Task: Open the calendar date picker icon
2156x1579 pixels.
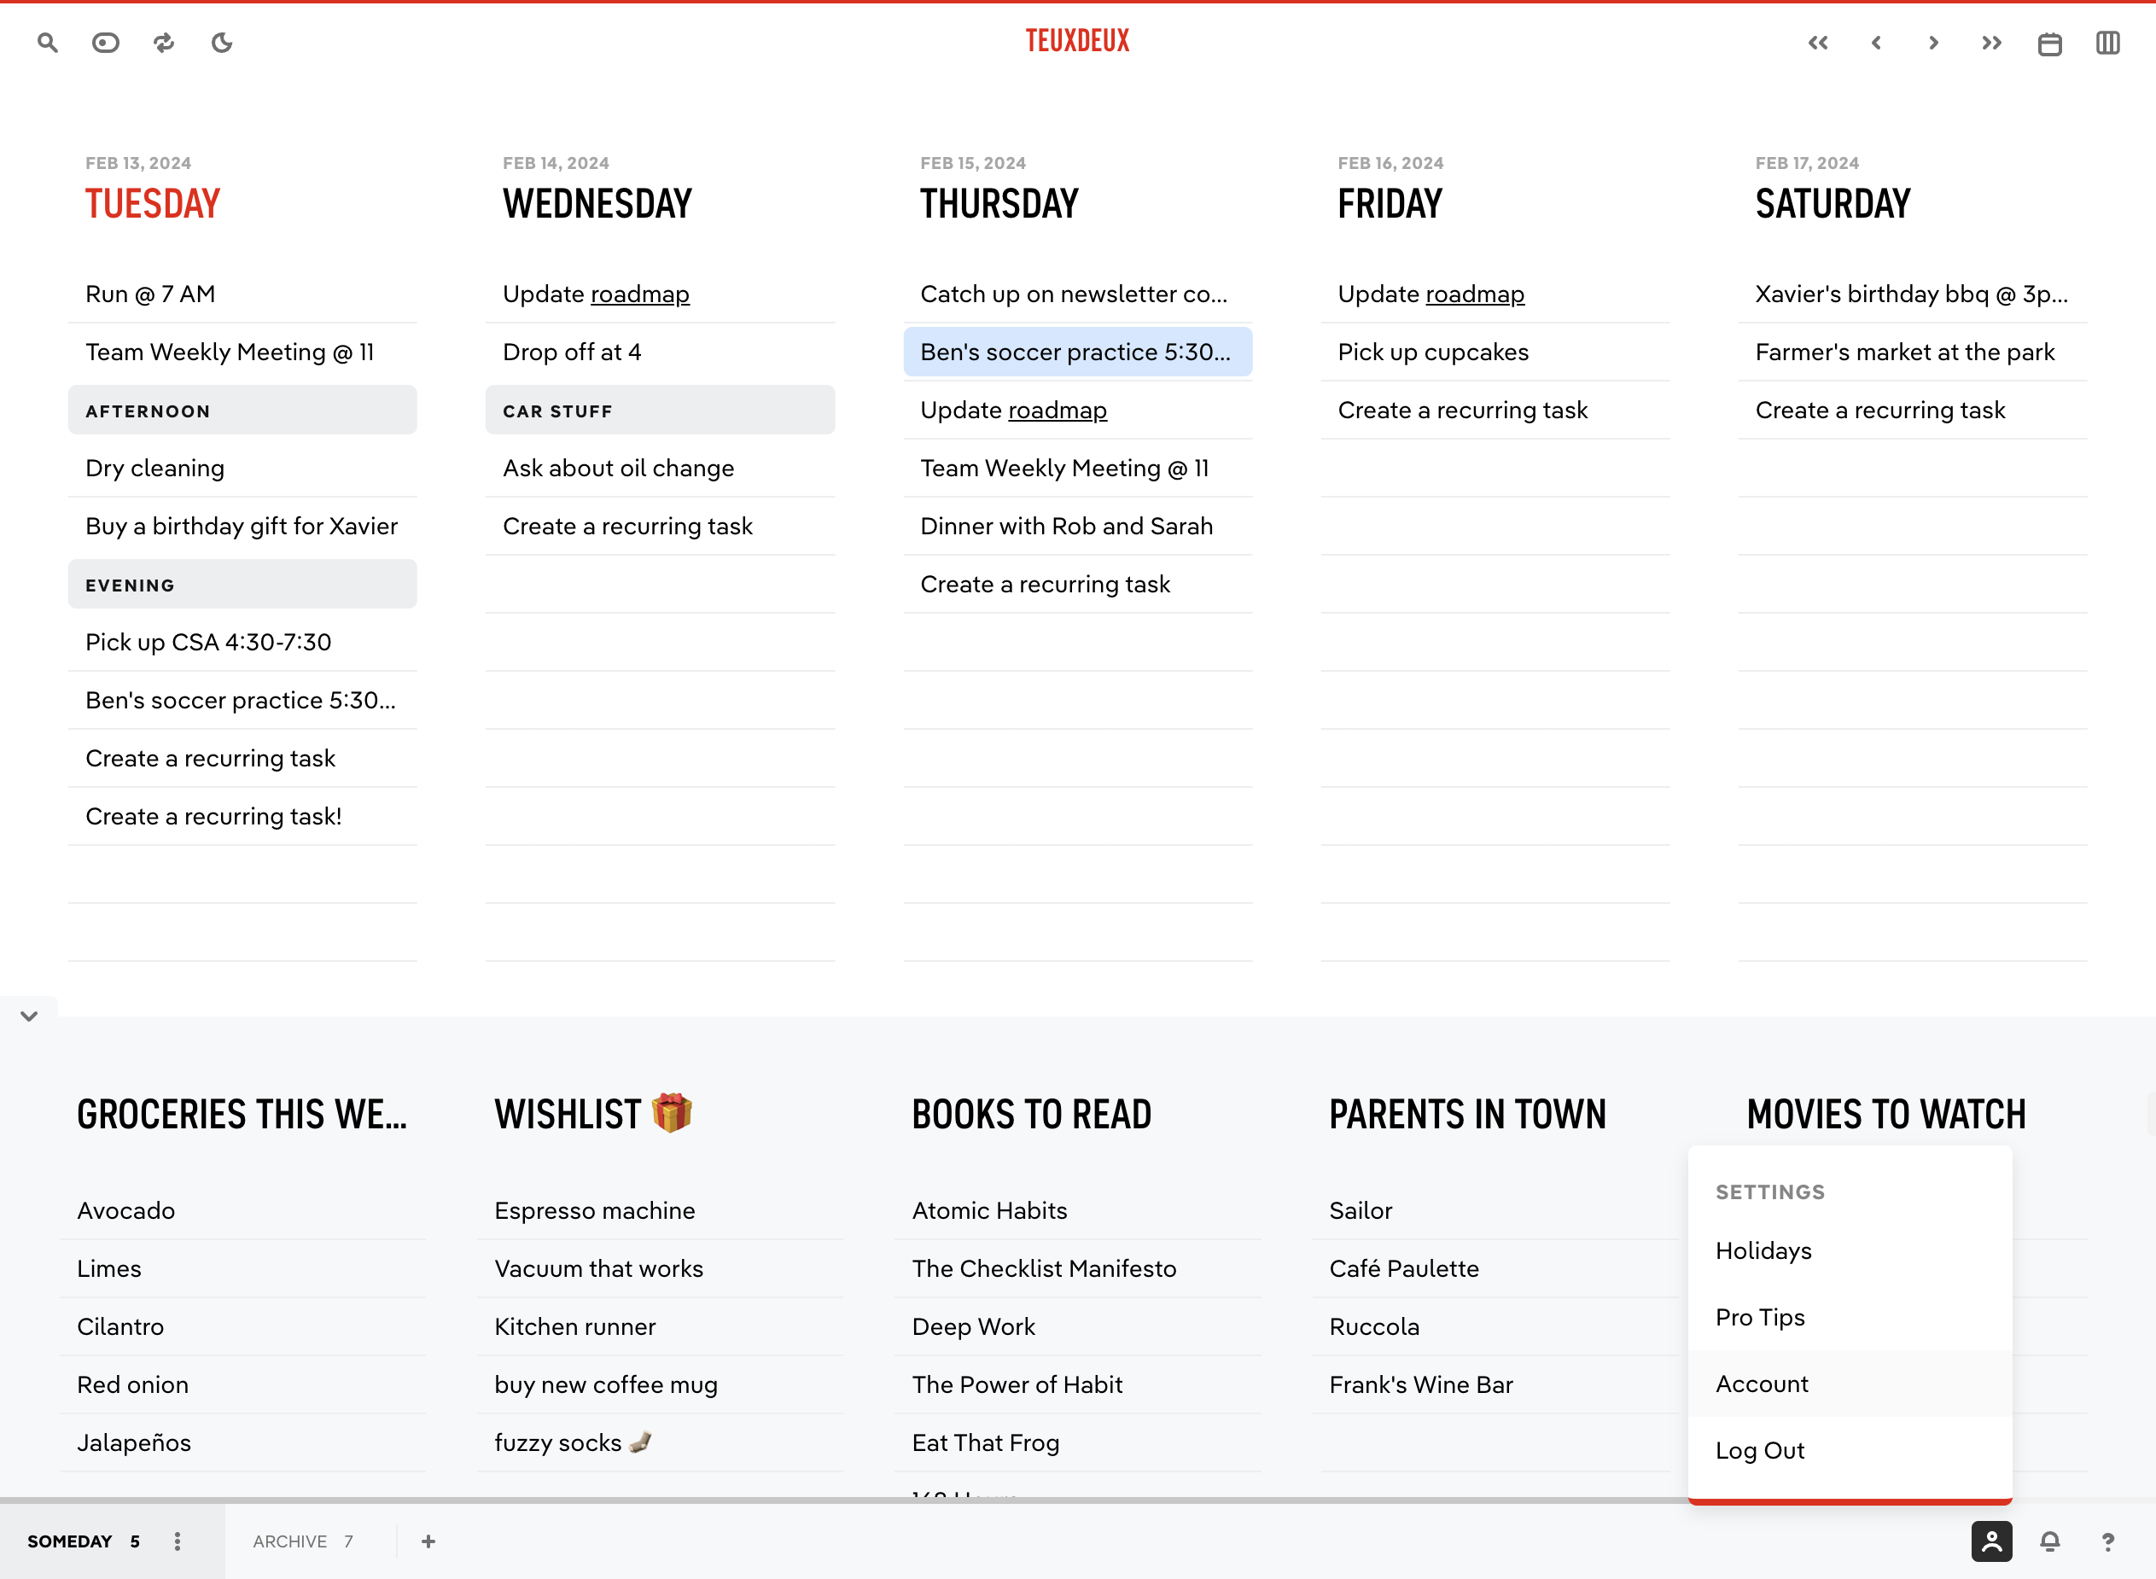Action: tap(2050, 43)
